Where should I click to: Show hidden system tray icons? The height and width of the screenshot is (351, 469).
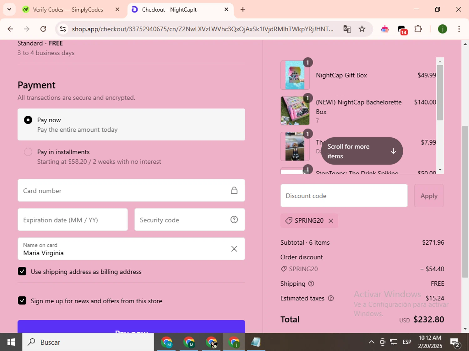coord(371,342)
